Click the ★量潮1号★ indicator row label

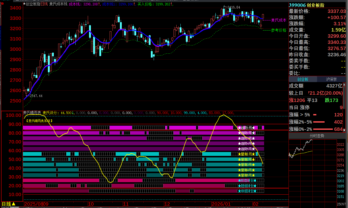pyautogui.click(x=246, y=154)
